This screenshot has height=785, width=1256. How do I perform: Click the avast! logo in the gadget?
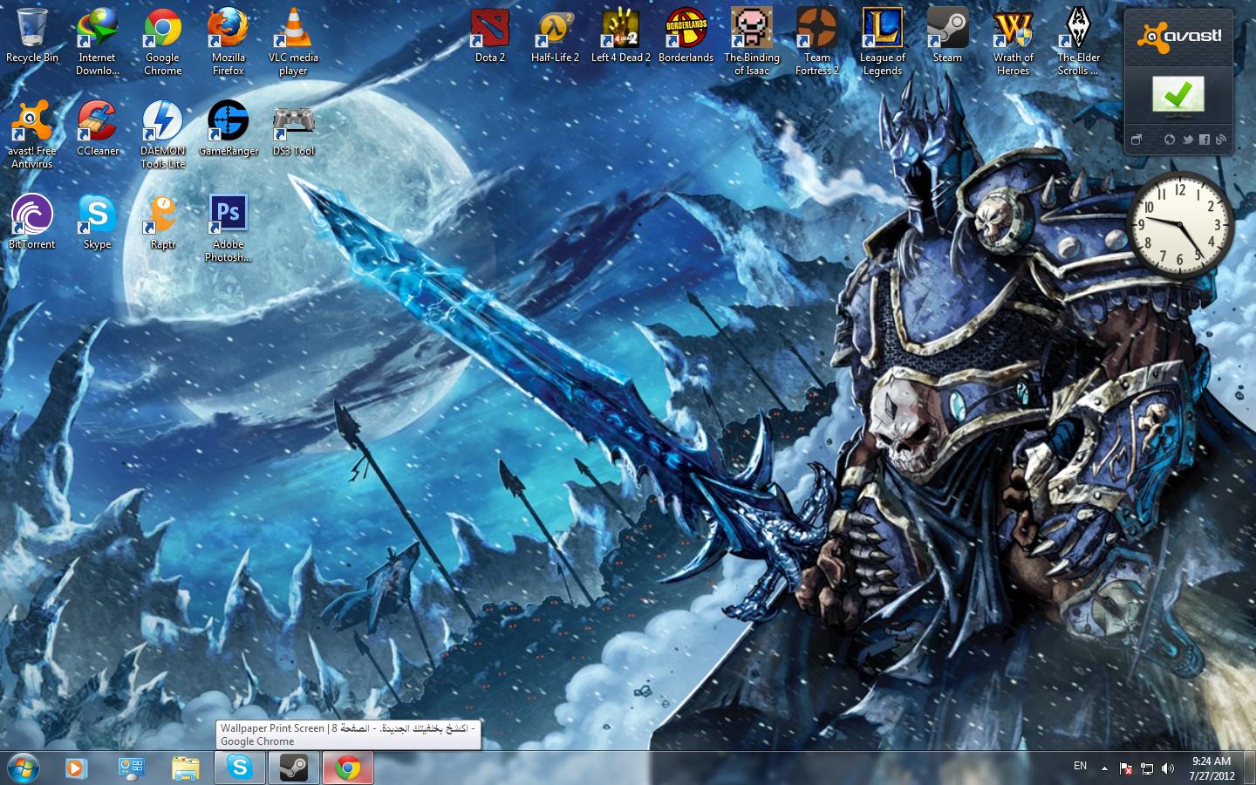coord(1178,37)
